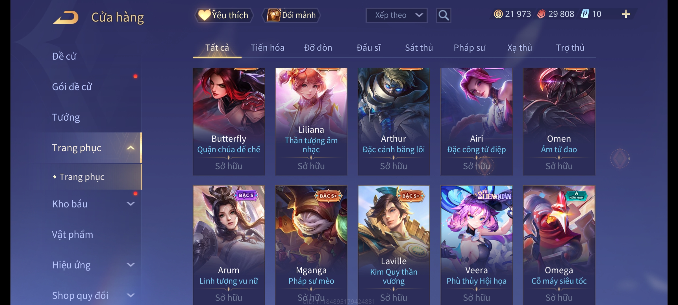Open the Xếp theo sort dropdown
This screenshot has width=678, height=305.
coord(396,15)
